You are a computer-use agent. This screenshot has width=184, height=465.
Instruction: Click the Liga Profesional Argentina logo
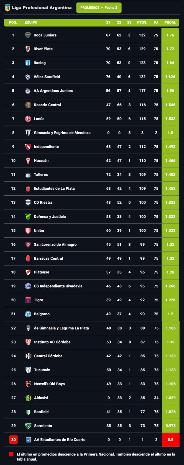point(7,8)
